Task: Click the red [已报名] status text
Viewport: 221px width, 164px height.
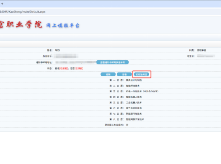Action: click(64, 68)
